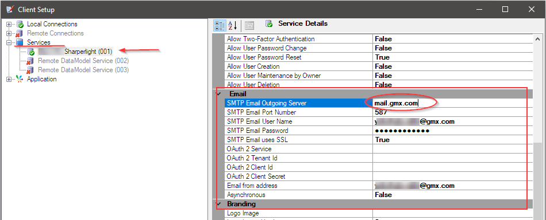
Task: Click the Remote DataModel Service (003) icon
Action: coord(31,70)
